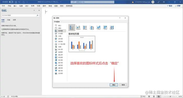Click the Save icon in title bar
The width and height of the screenshot is (183, 98).
pyautogui.click(x=16, y=2)
